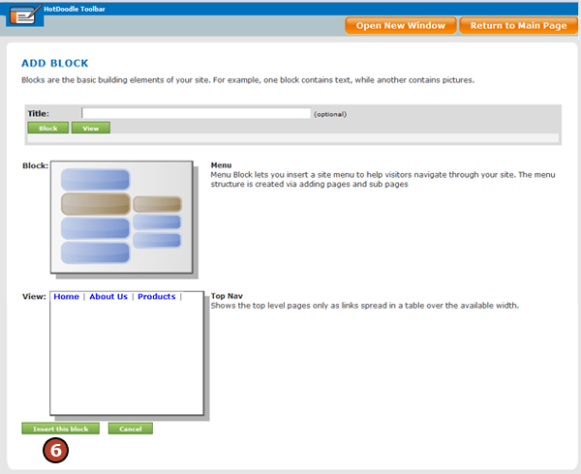Select the 'Top Nav' view name
This screenshot has height=474, width=581.
(227, 296)
